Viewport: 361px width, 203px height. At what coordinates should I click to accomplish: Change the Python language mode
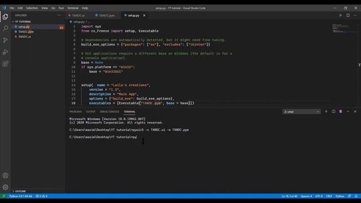[340, 196]
